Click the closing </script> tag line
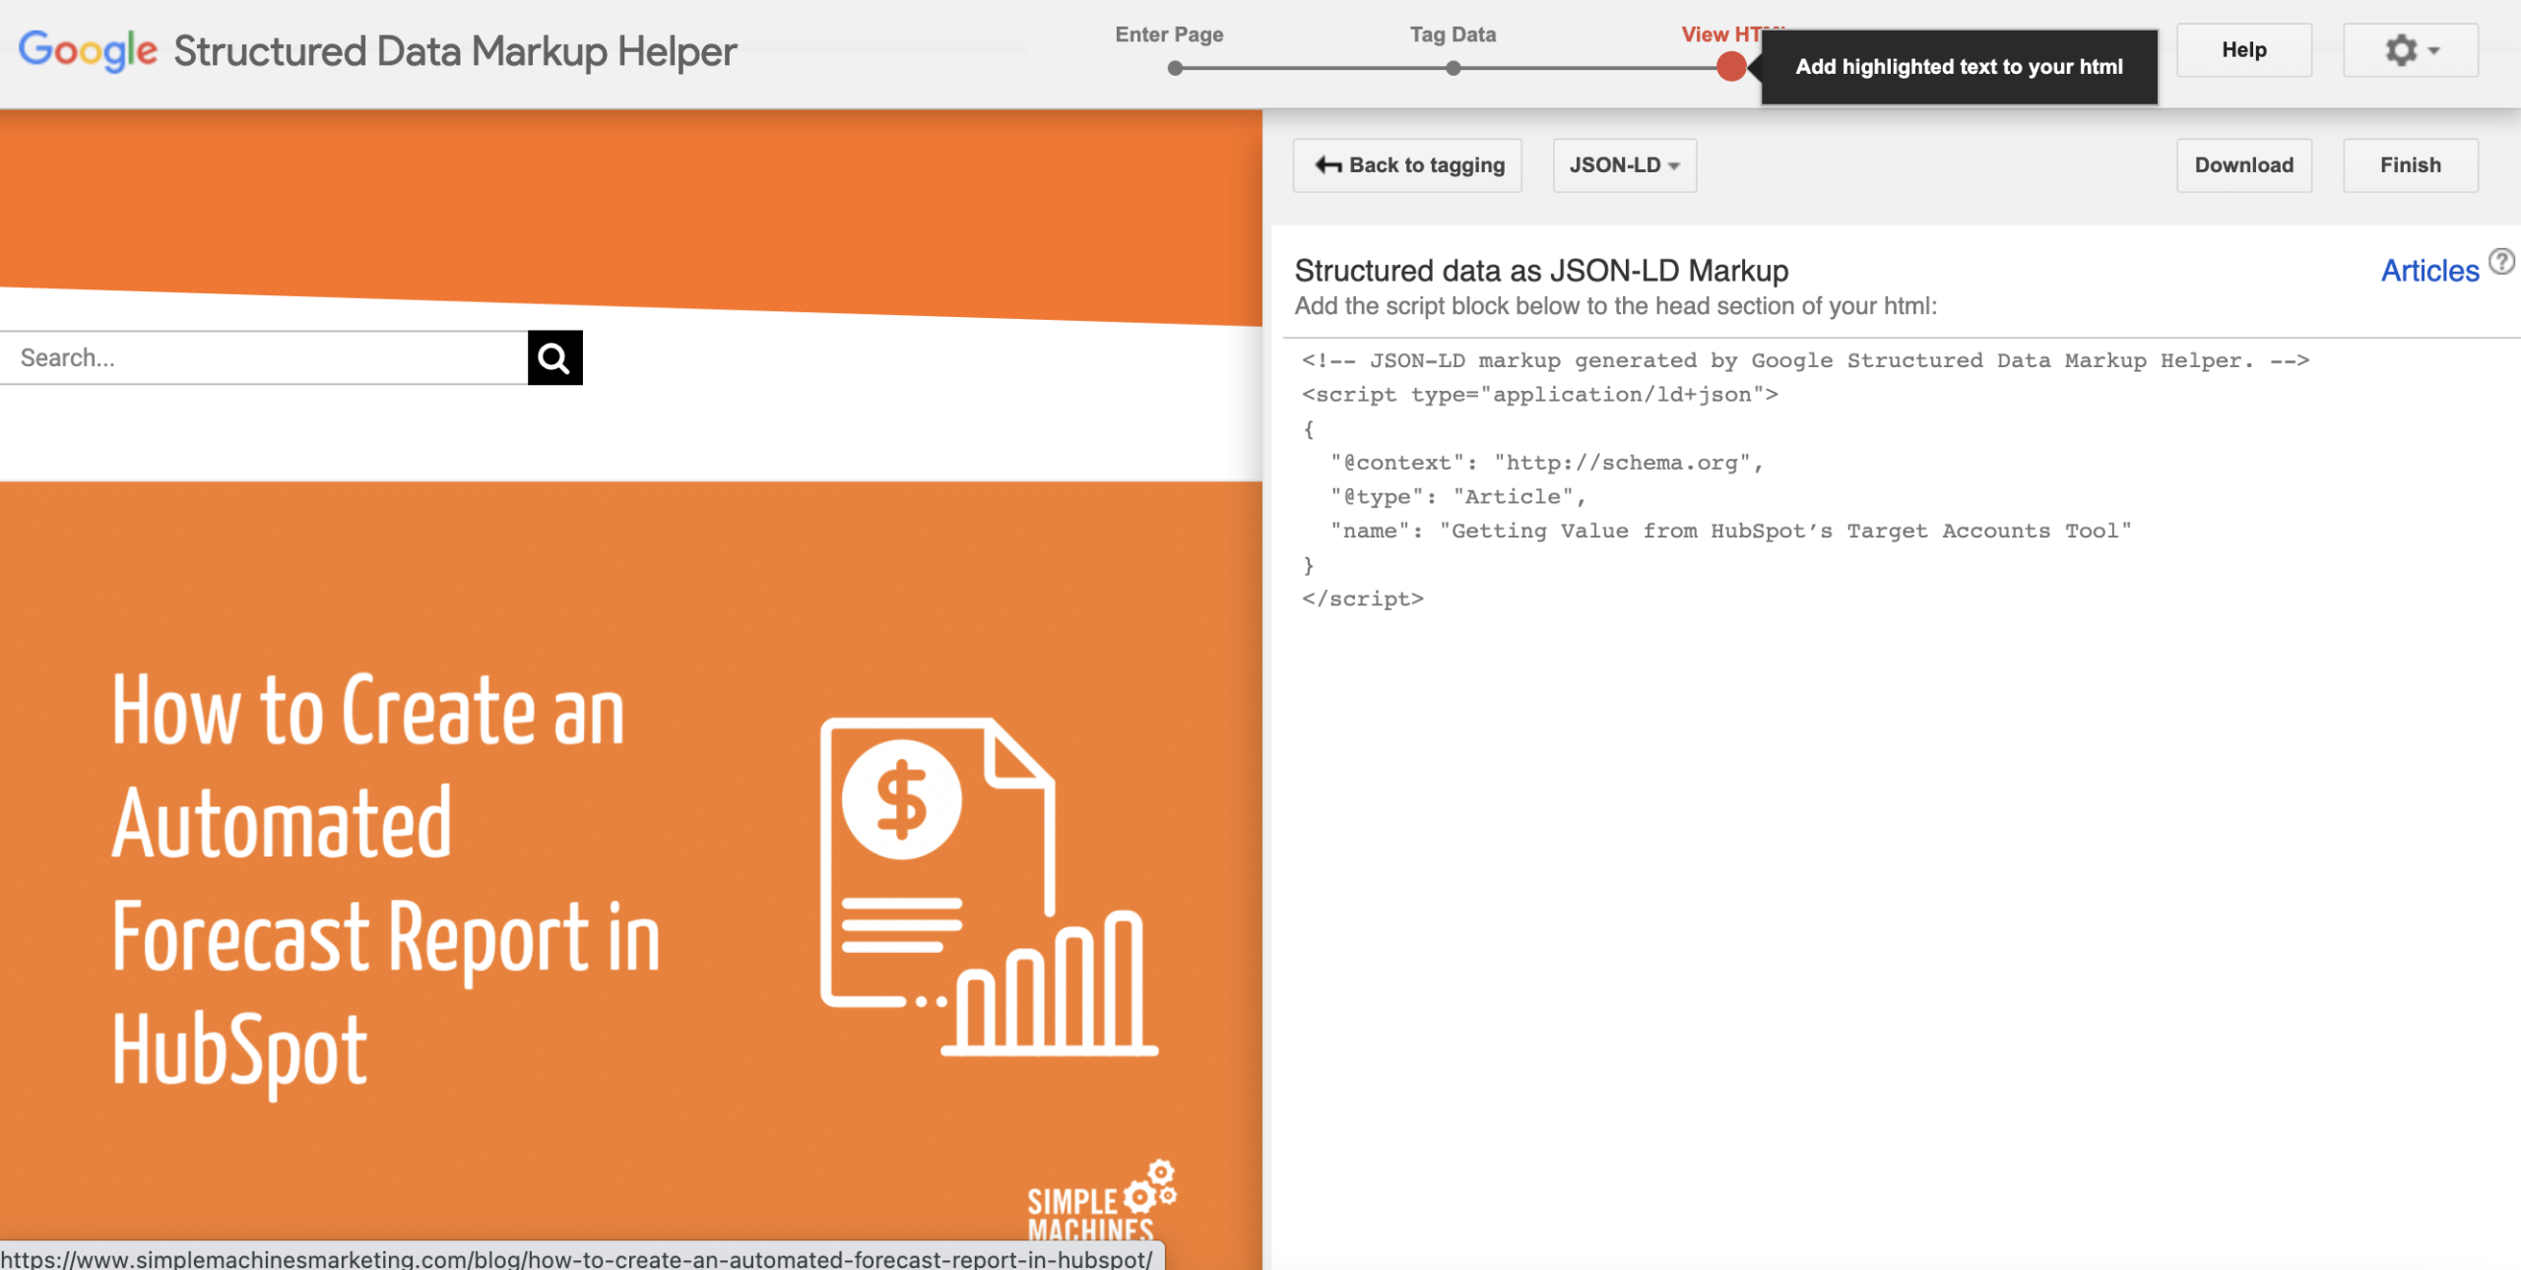 pos(1363,600)
